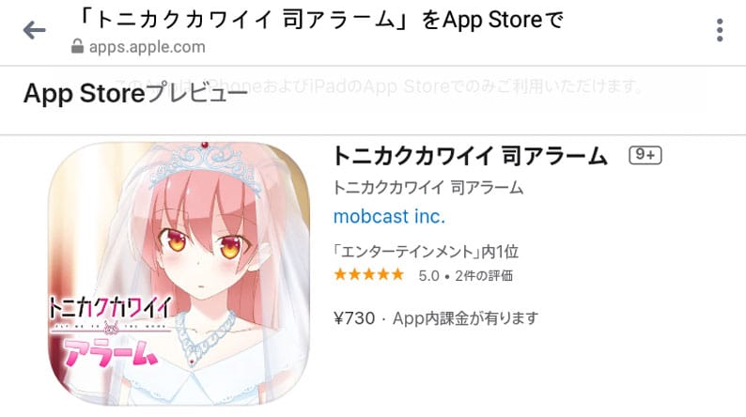This screenshot has width=746, height=417.
Task: Click the 5.0 rating score
Action: click(x=428, y=276)
